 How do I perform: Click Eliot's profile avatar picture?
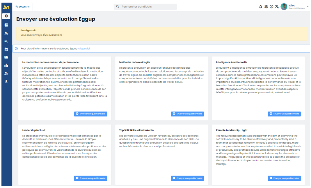284,7
